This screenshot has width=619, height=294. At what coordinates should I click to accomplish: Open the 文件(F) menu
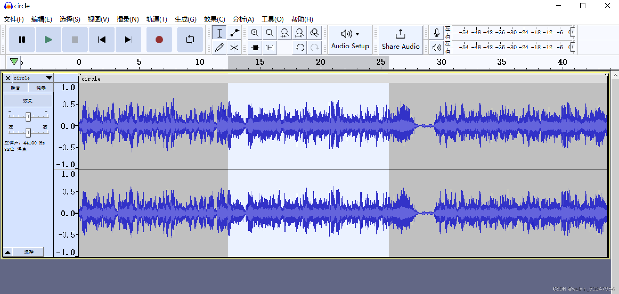[14, 19]
